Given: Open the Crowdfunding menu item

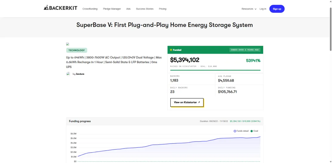Looking at the screenshot, I should (90, 9).
